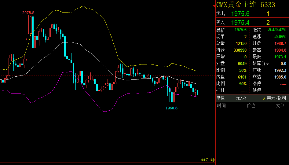Click the 结算价 value 0.0

point(283,64)
